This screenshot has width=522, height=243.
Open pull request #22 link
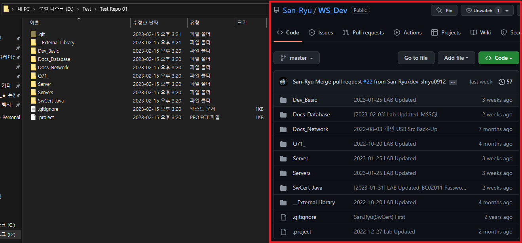pos(368,82)
